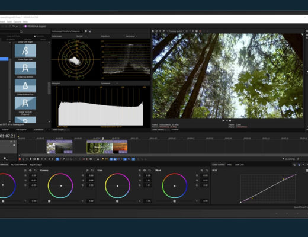Click the search icon in transitions panel
Viewport: 308px width, 237px height.
coord(21,31)
